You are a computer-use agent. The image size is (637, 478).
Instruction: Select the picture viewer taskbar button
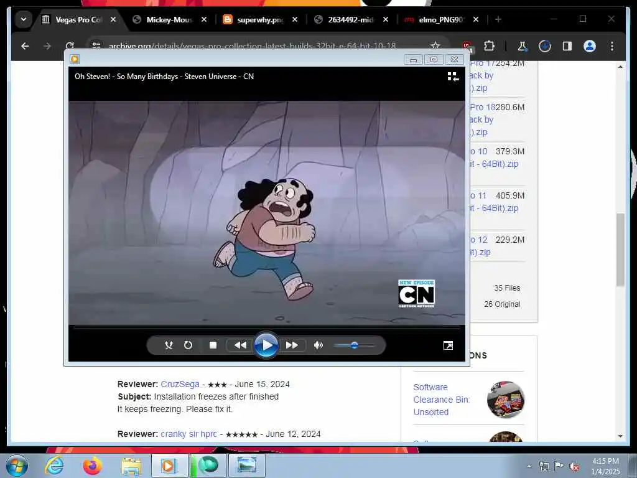coord(246,466)
